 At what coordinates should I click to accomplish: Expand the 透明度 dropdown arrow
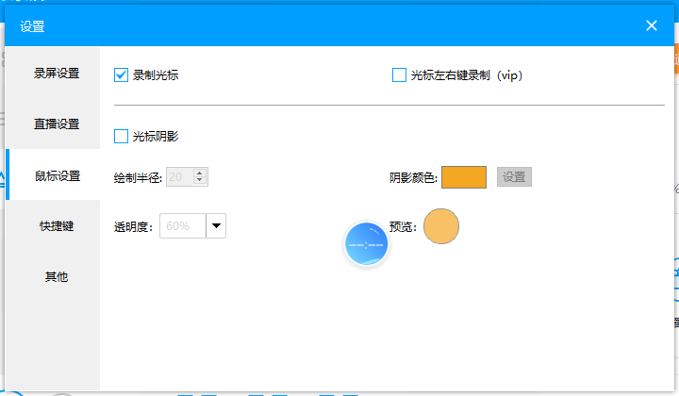216,225
